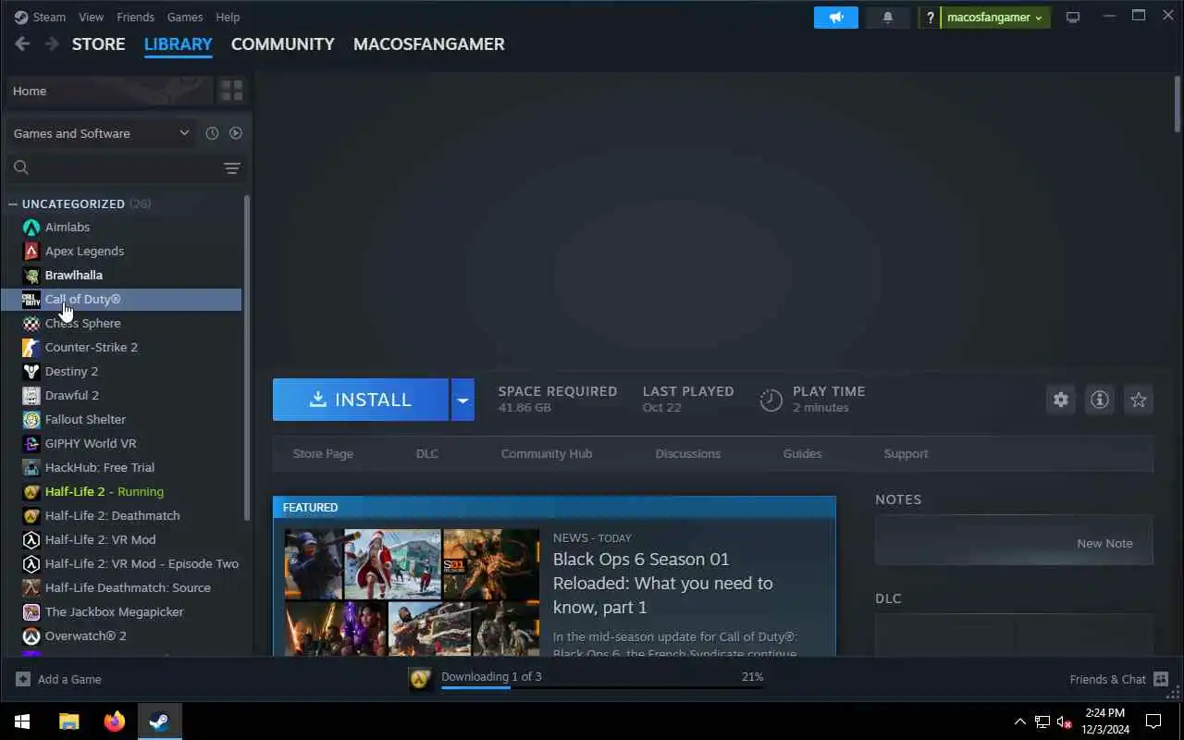The width and height of the screenshot is (1184, 740).
Task: Open the DLC link in game nav bar
Action: [x=427, y=454]
